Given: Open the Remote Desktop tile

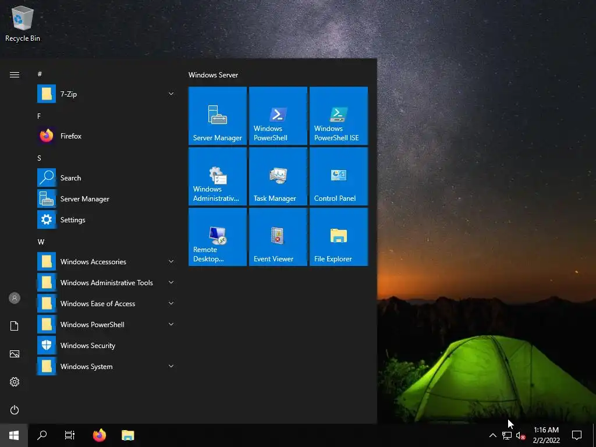Looking at the screenshot, I should [218, 237].
